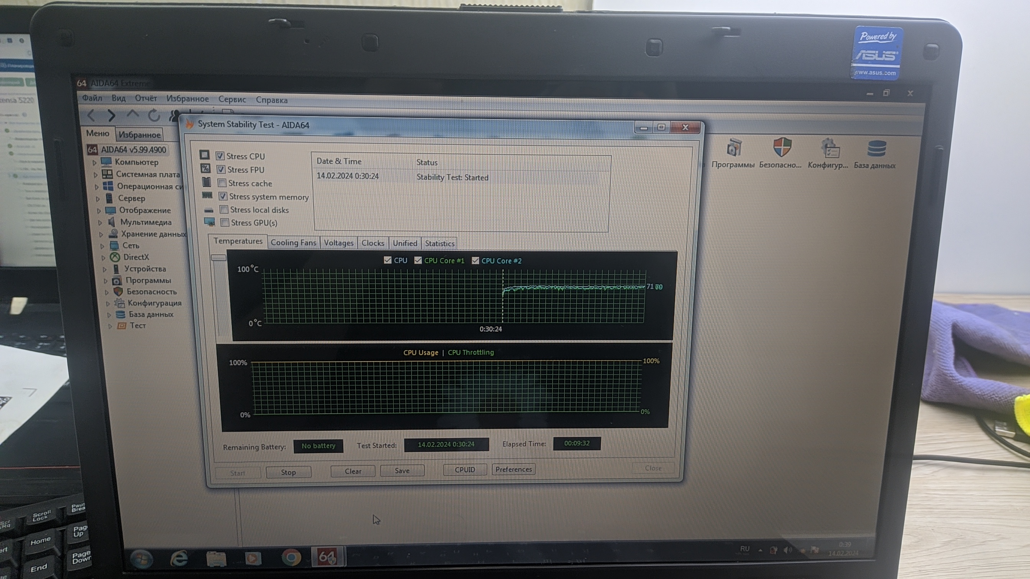Switch to Voltages tab

[x=339, y=243]
